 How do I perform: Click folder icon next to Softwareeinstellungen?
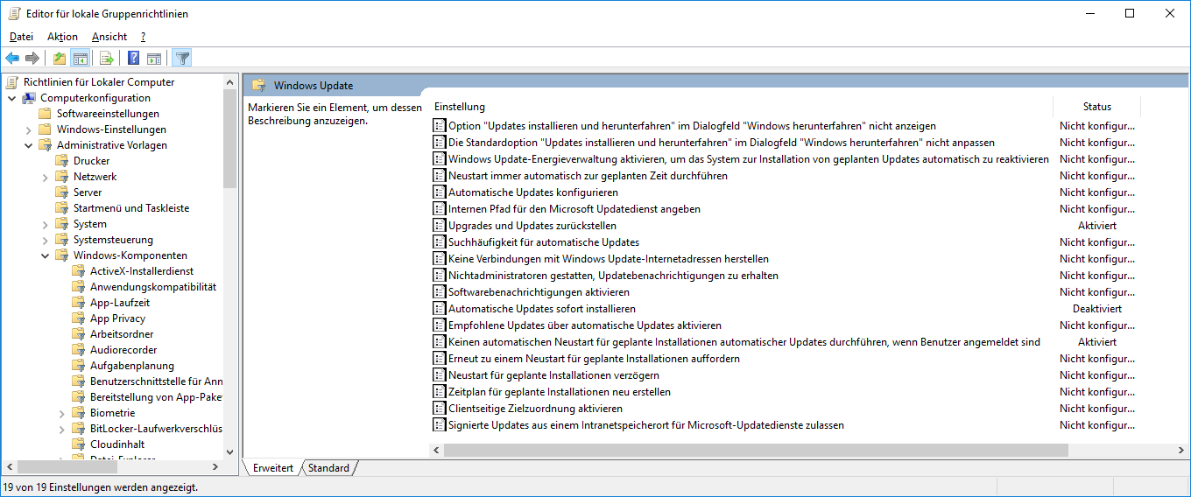coord(45,114)
